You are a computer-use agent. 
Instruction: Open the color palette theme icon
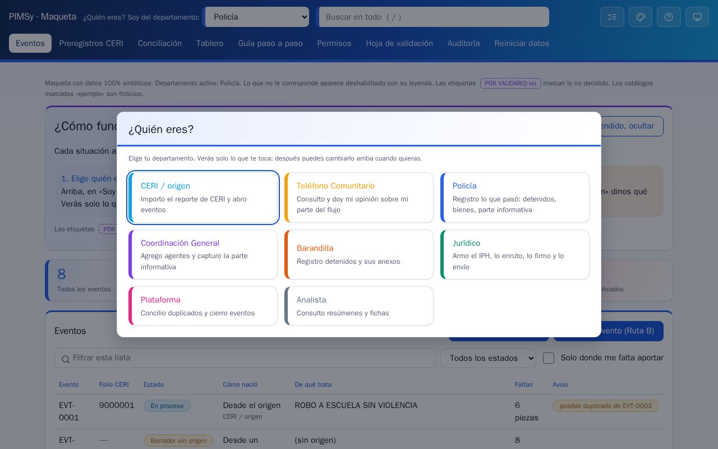click(x=641, y=17)
